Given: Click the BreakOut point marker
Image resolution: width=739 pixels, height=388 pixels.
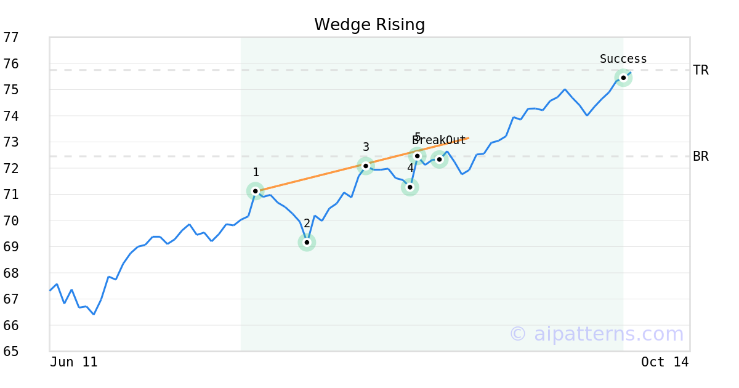Looking at the screenshot, I should click(439, 160).
